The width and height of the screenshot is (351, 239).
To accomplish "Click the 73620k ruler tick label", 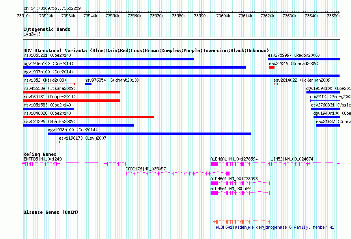I will tap(267, 16).
